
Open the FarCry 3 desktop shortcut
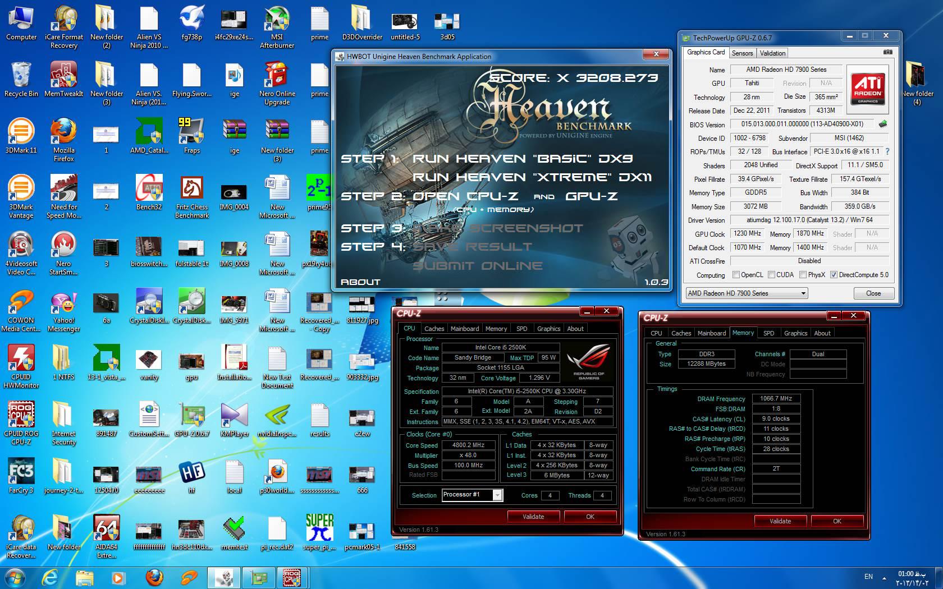coord(21,476)
